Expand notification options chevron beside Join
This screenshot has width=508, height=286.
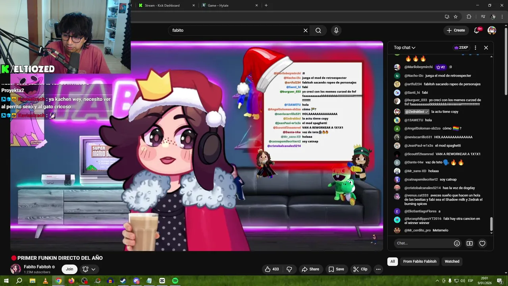[x=93, y=269]
